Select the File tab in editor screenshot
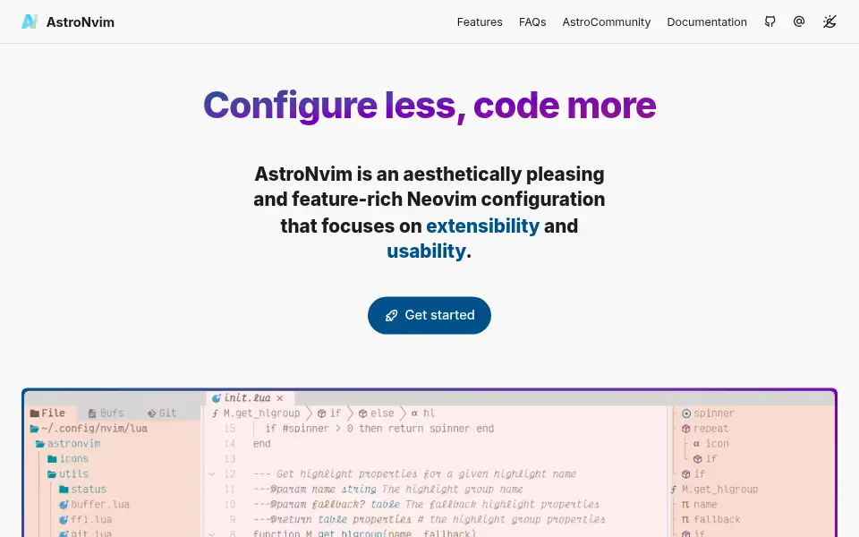Screen dimensions: 859x537 (x=47, y=413)
